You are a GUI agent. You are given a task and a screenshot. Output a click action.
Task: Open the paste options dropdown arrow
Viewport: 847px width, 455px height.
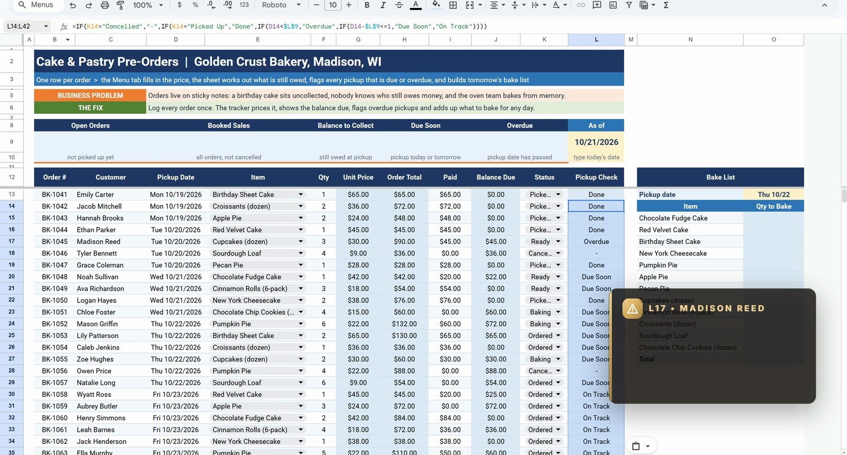pyautogui.click(x=647, y=446)
